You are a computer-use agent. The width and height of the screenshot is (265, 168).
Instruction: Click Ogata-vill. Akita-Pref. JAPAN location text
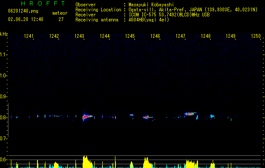point(193,10)
